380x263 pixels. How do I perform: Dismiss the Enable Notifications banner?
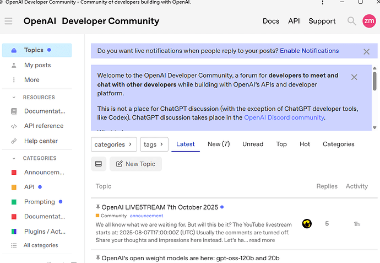366,51
